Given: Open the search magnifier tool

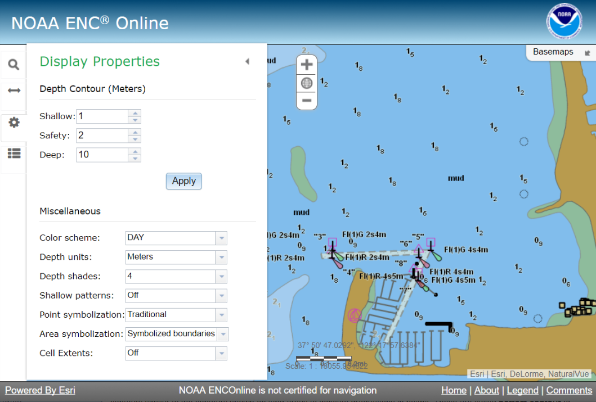Looking at the screenshot, I should [x=14, y=65].
